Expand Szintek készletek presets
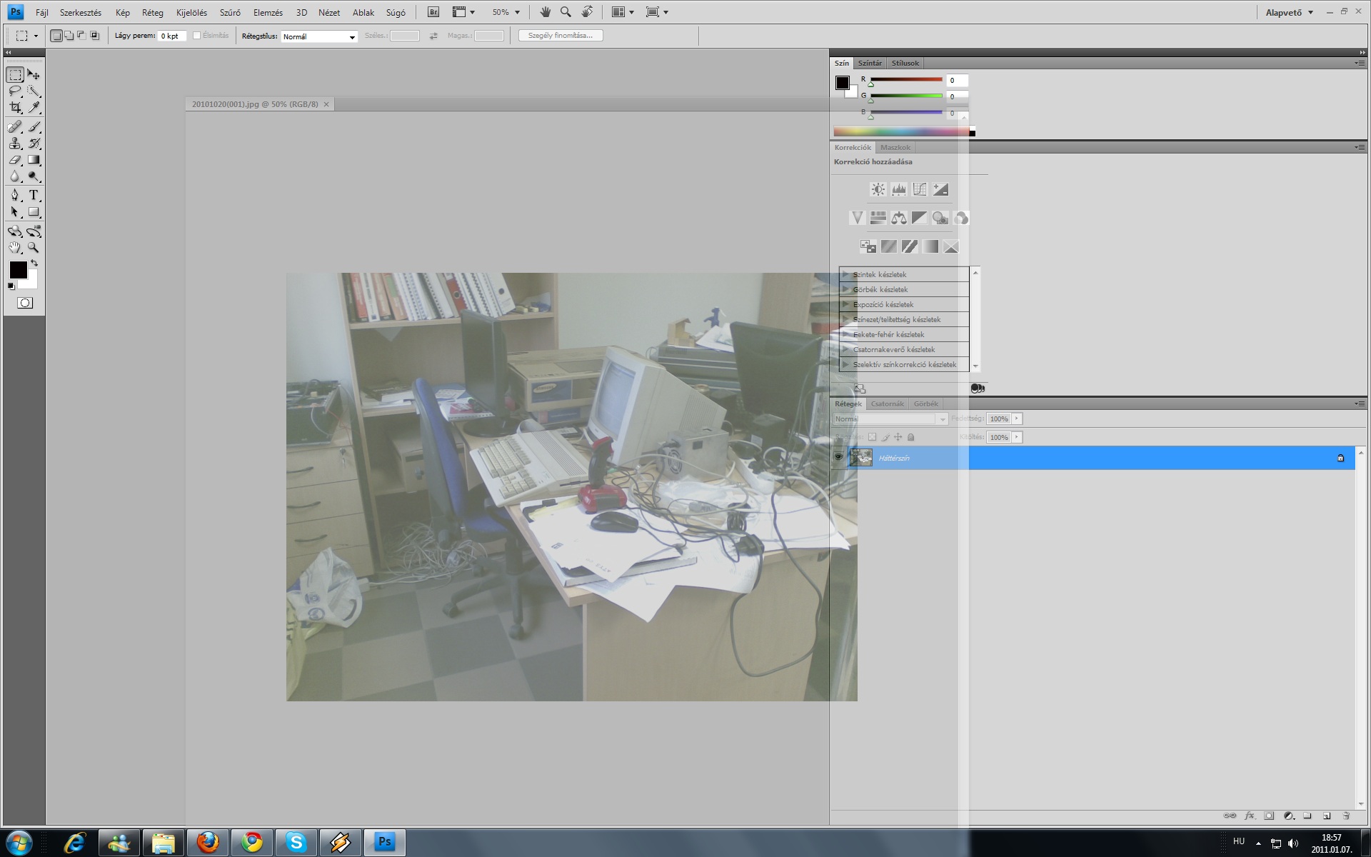1371x857 pixels. click(846, 274)
